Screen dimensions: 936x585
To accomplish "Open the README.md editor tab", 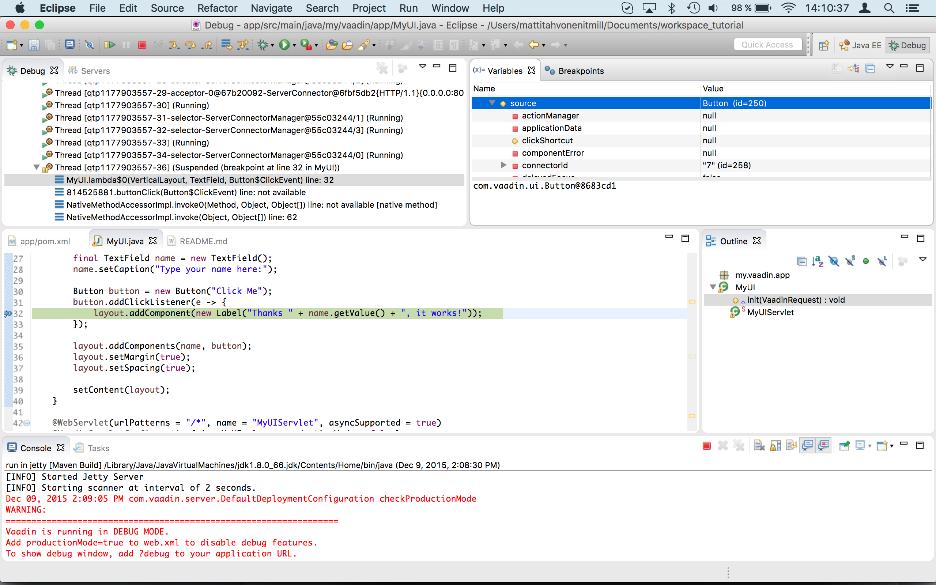I will click(198, 241).
